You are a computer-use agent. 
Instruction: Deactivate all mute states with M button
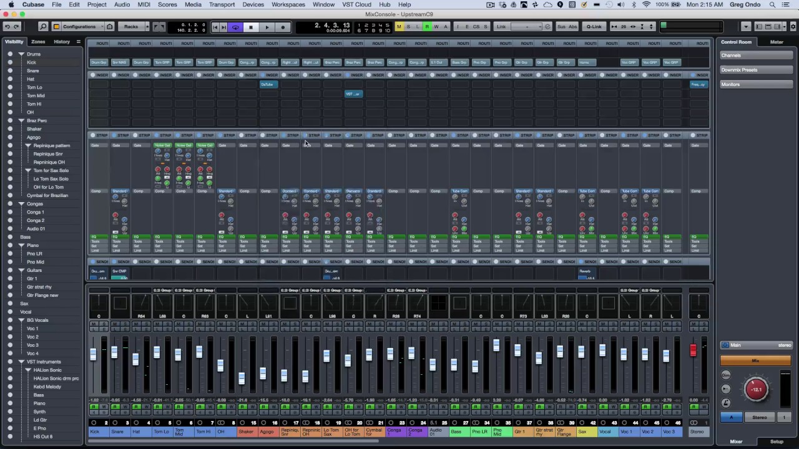399,27
